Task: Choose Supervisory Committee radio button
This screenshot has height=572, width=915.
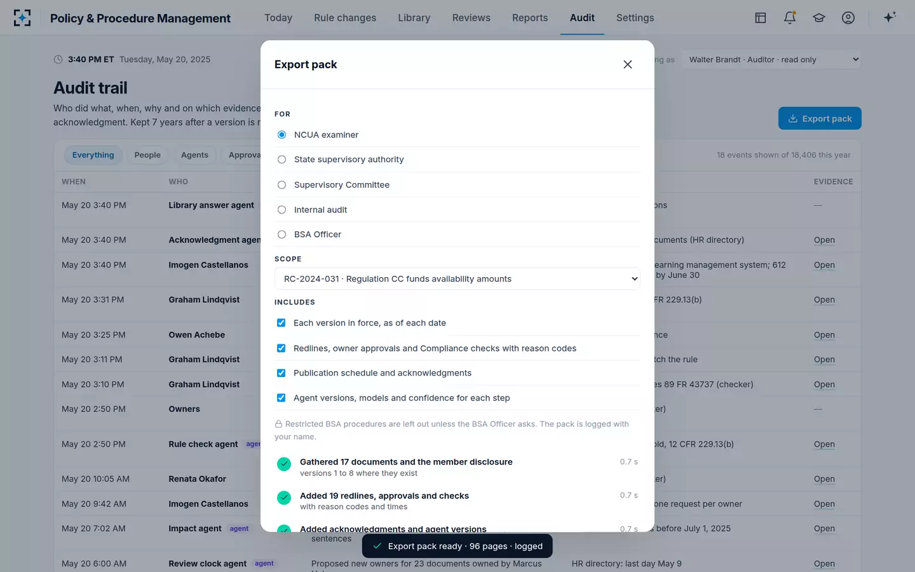Action: click(x=281, y=185)
